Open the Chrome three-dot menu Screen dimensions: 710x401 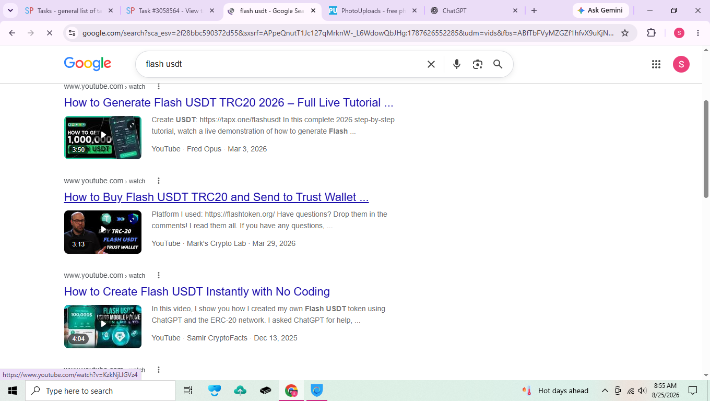698,33
